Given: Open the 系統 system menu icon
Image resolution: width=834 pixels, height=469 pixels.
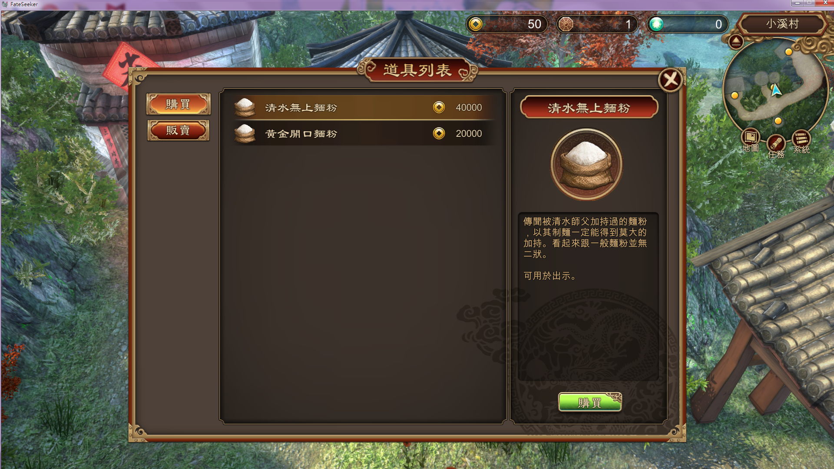Looking at the screenshot, I should click(x=801, y=140).
